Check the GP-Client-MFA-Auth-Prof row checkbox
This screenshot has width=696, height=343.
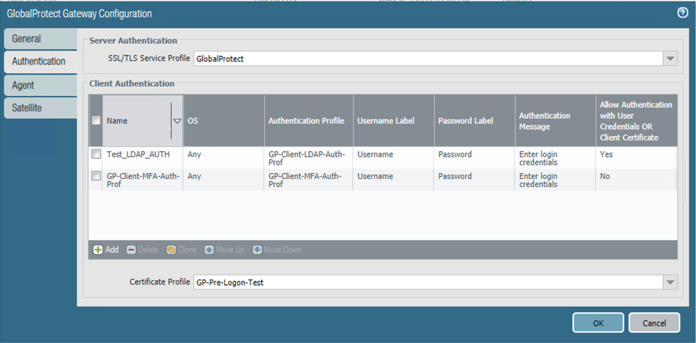[x=96, y=176]
